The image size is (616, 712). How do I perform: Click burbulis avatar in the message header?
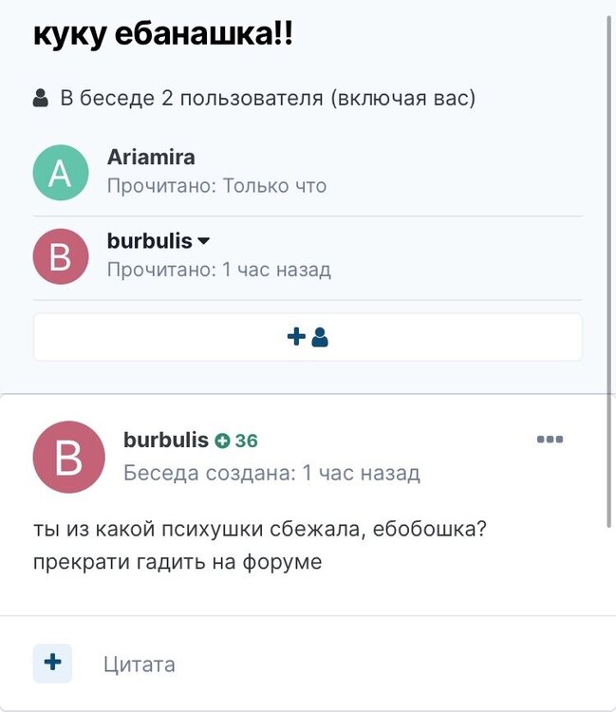[x=69, y=458]
